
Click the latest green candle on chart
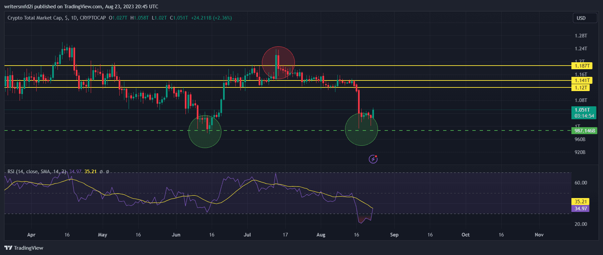point(373,114)
